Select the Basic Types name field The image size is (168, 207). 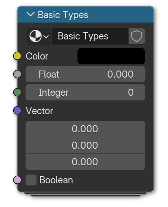90,36
